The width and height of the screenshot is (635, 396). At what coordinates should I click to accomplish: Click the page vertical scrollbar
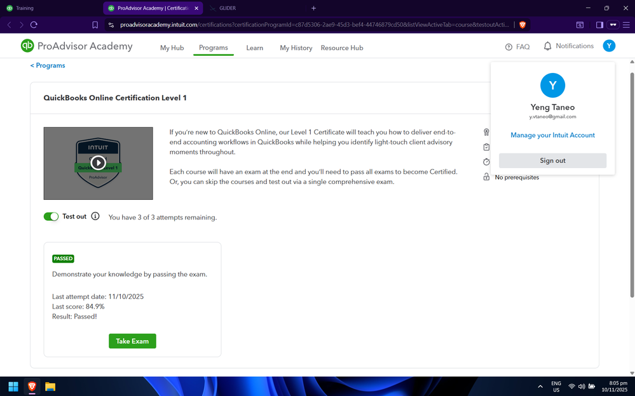[x=632, y=185]
